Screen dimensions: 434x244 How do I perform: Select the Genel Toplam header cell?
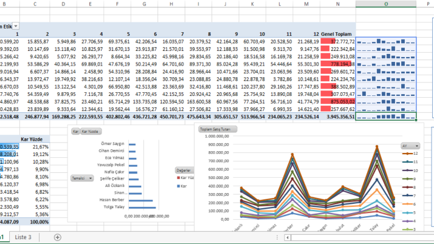(338, 34)
